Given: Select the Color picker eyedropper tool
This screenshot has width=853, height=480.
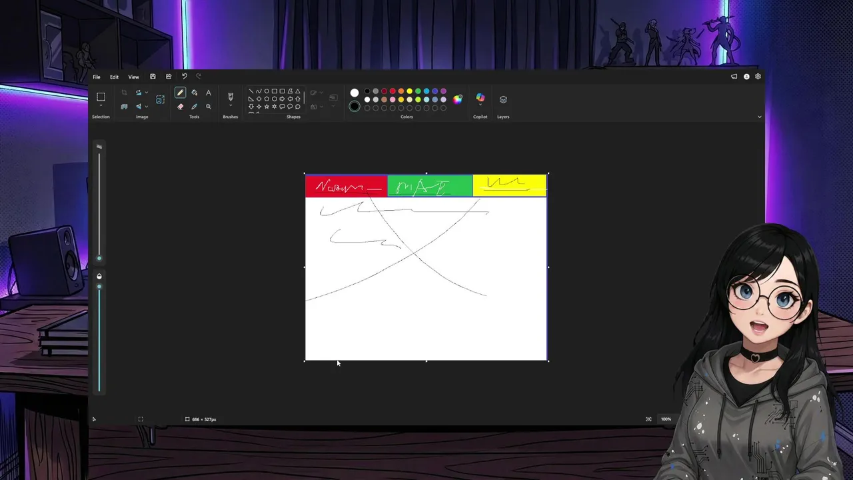Looking at the screenshot, I should (x=195, y=107).
